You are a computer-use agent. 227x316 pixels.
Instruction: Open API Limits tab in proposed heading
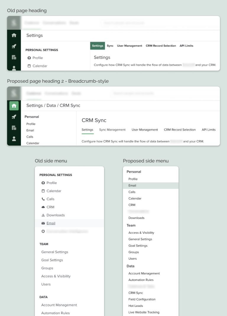[x=209, y=130]
